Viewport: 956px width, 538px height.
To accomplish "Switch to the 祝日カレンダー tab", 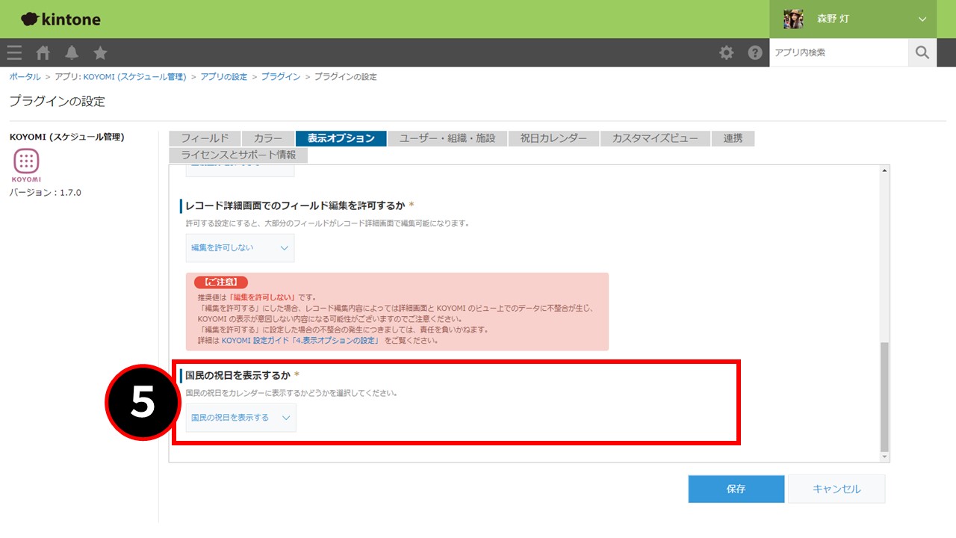I will [x=553, y=138].
